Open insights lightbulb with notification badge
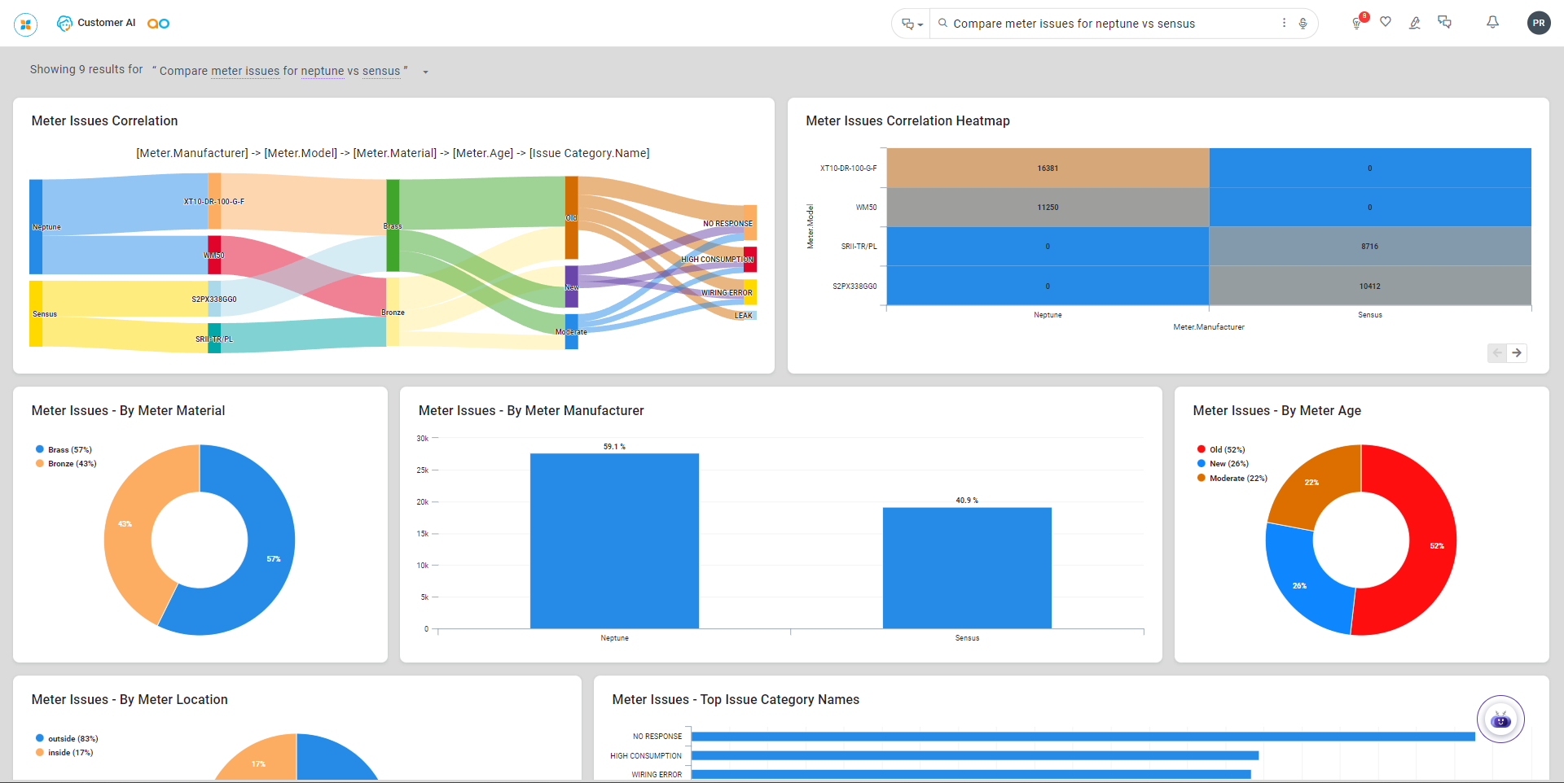Screen dimensions: 1564x783 [1356, 24]
